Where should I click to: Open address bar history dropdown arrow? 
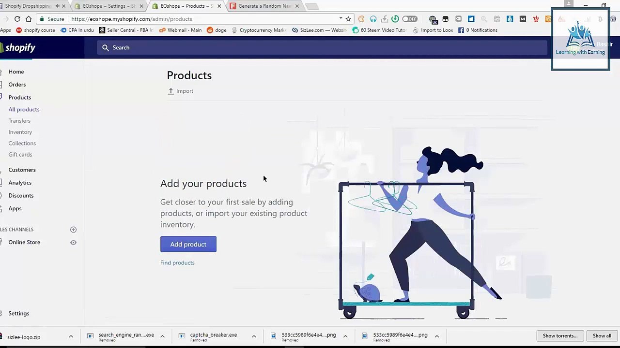[341, 19]
